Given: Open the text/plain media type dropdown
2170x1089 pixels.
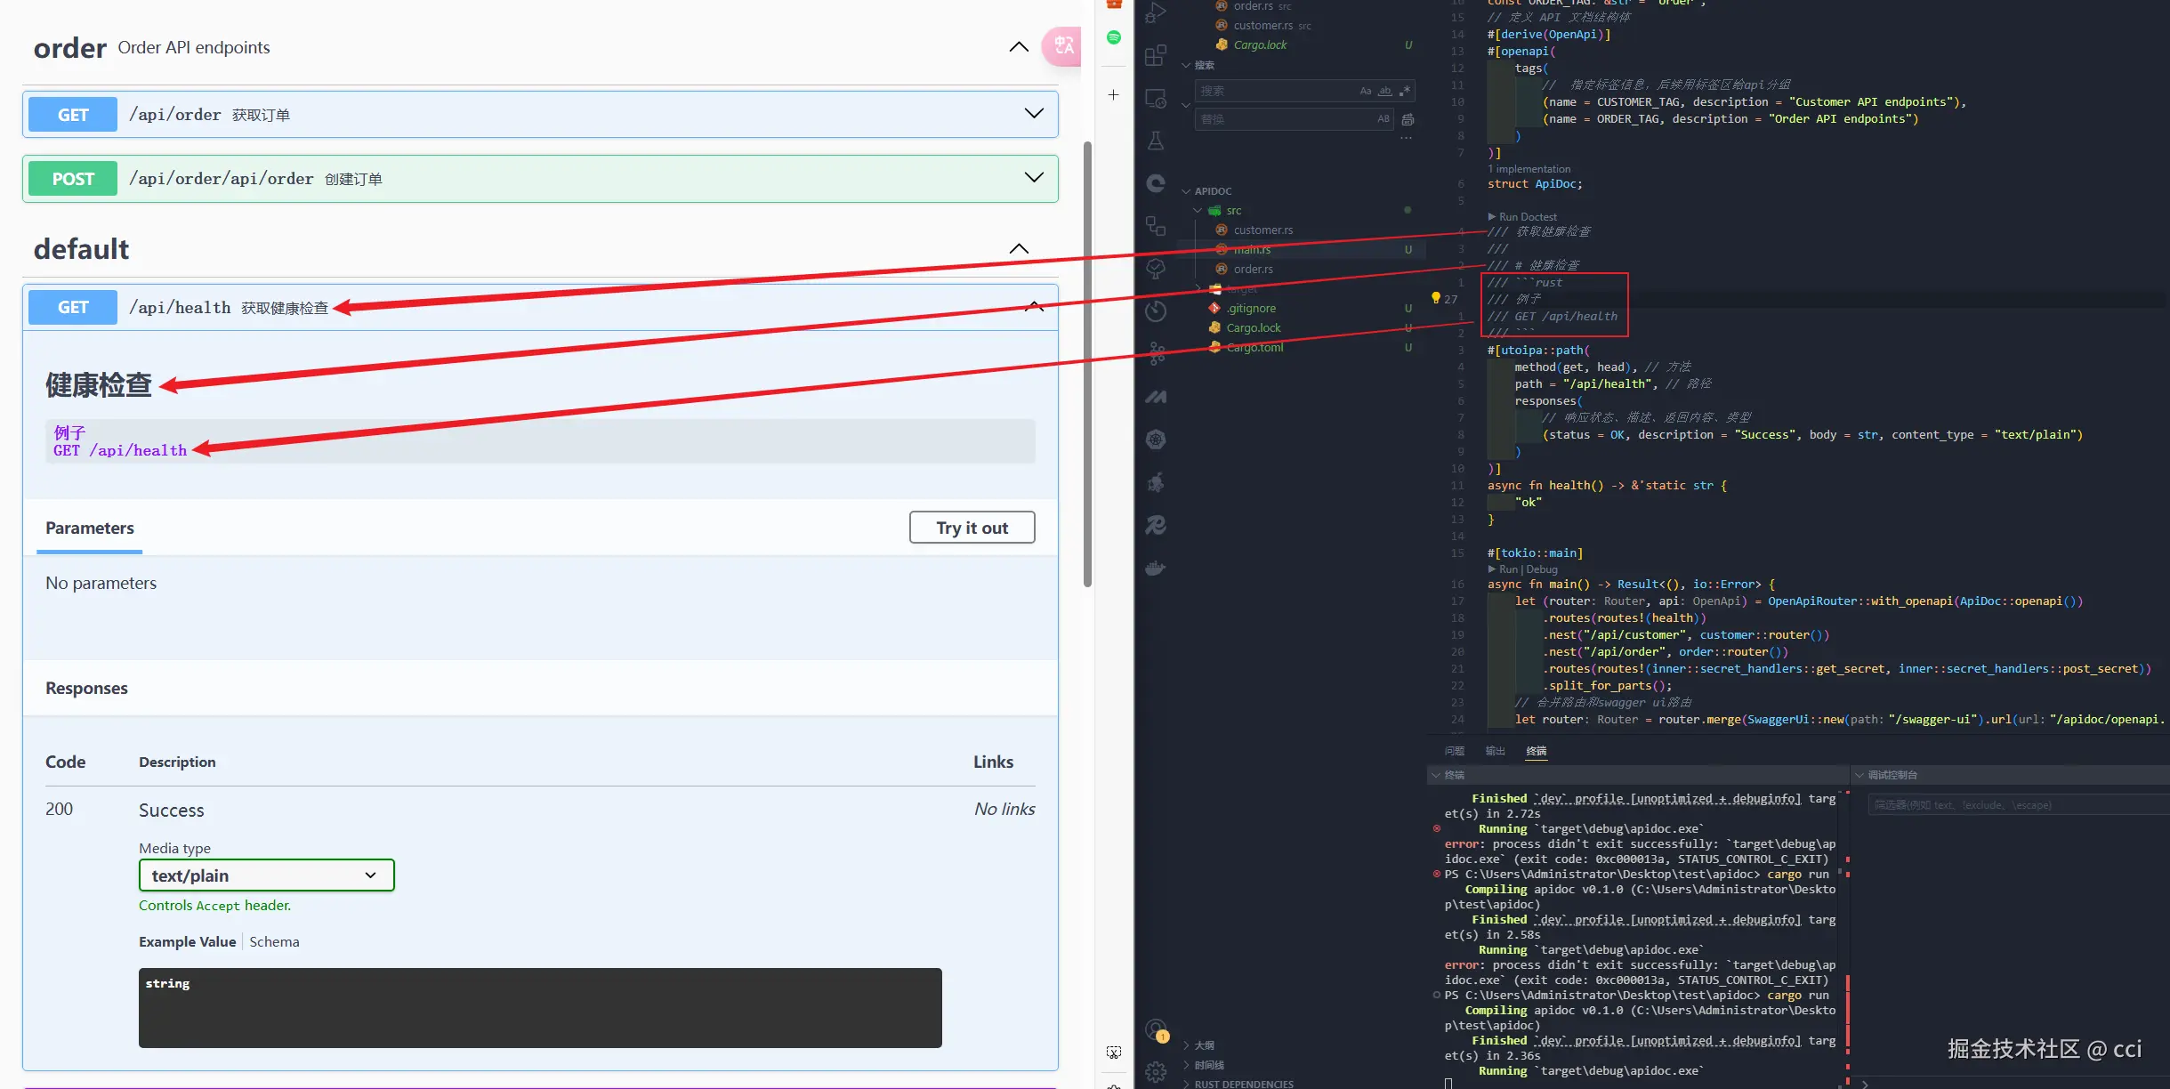Looking at the screenshot, I should [x=266, y=875].
